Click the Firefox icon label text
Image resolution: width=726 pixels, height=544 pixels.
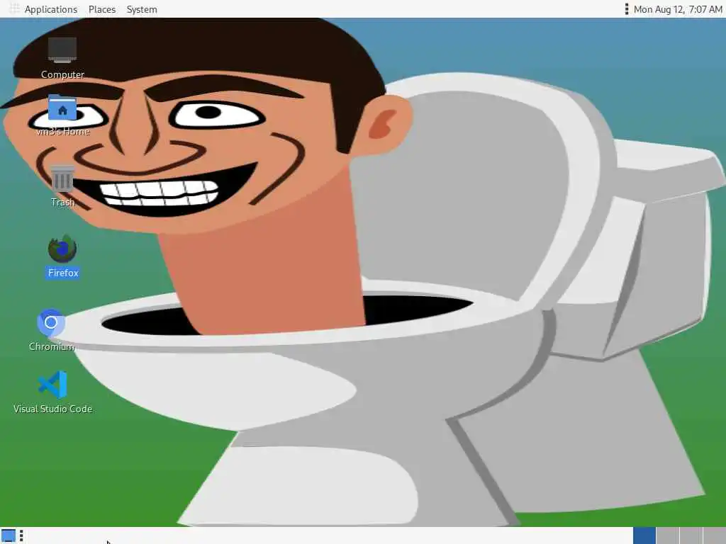(x=63, y=273)
